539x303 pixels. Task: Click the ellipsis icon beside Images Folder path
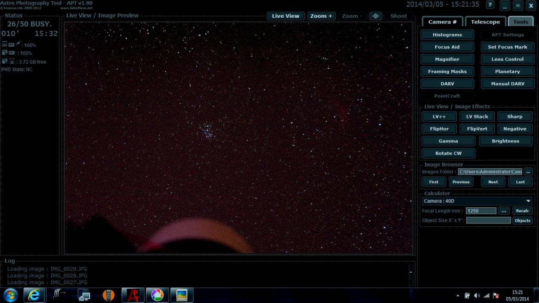click(x=528, y=172)
